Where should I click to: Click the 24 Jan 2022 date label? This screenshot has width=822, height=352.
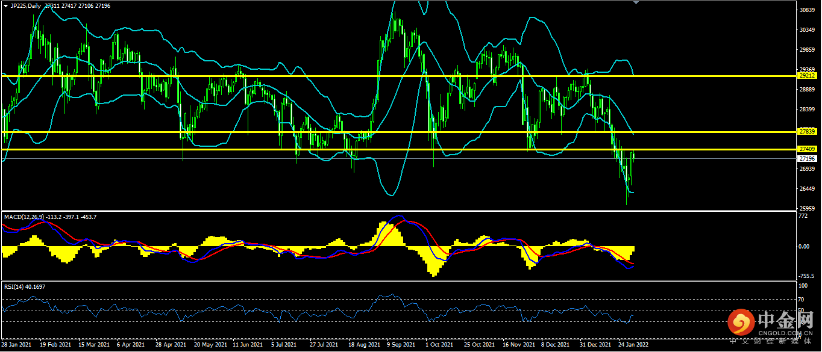click(633, 345)
